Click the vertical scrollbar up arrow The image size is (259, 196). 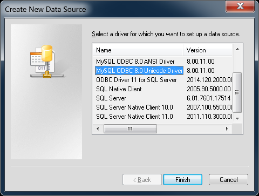[237, 49]
